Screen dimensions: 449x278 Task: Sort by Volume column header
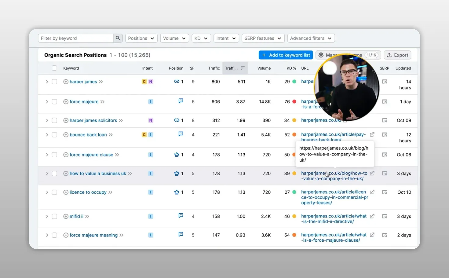(x=264, y=68)
